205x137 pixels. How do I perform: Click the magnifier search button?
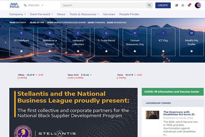(149, 5)
